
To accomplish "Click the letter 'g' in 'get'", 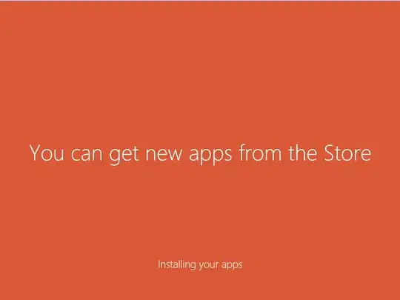I will click(x=115, y=157).
